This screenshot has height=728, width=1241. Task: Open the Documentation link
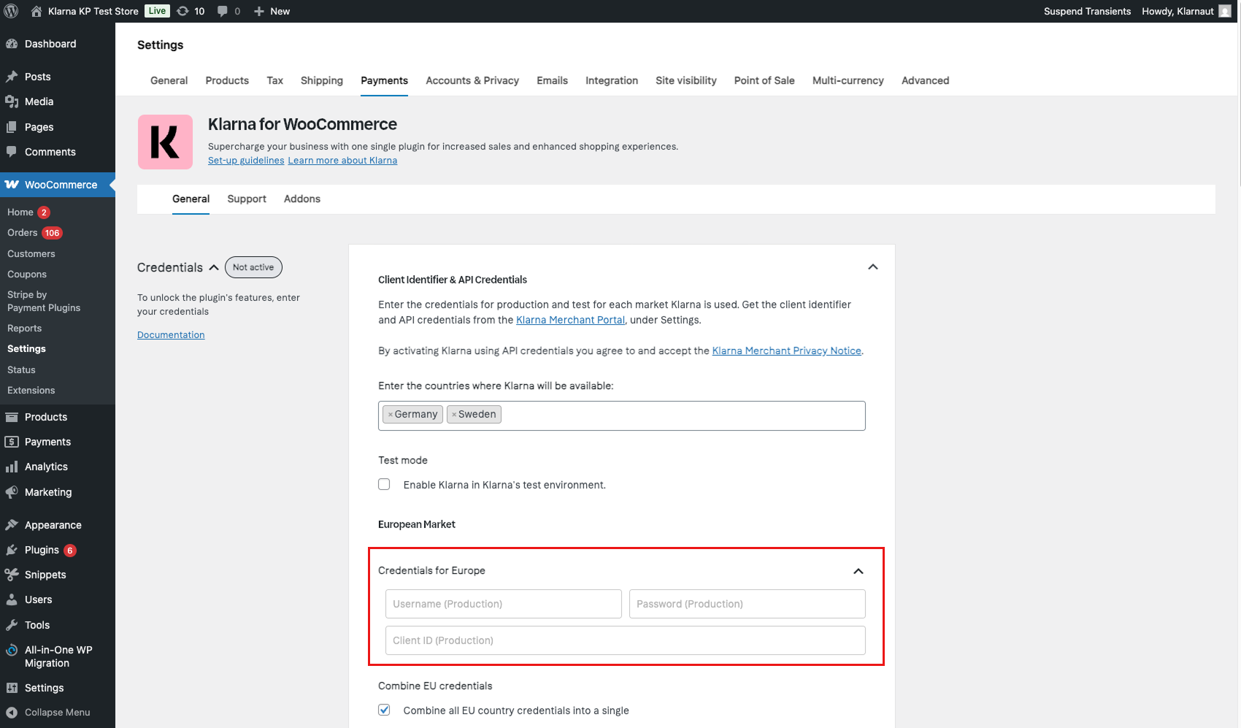tap(171, 334)
